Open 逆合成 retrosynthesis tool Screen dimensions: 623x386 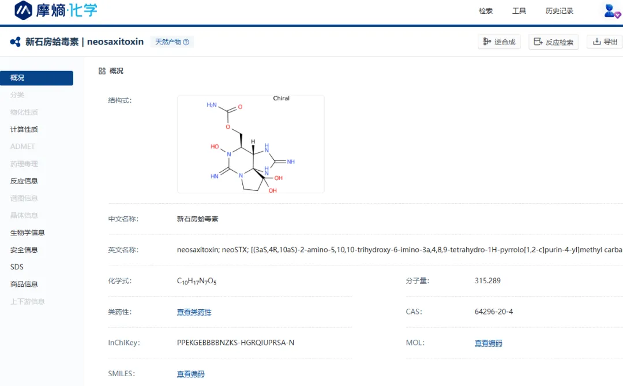(x=499, y=42)
